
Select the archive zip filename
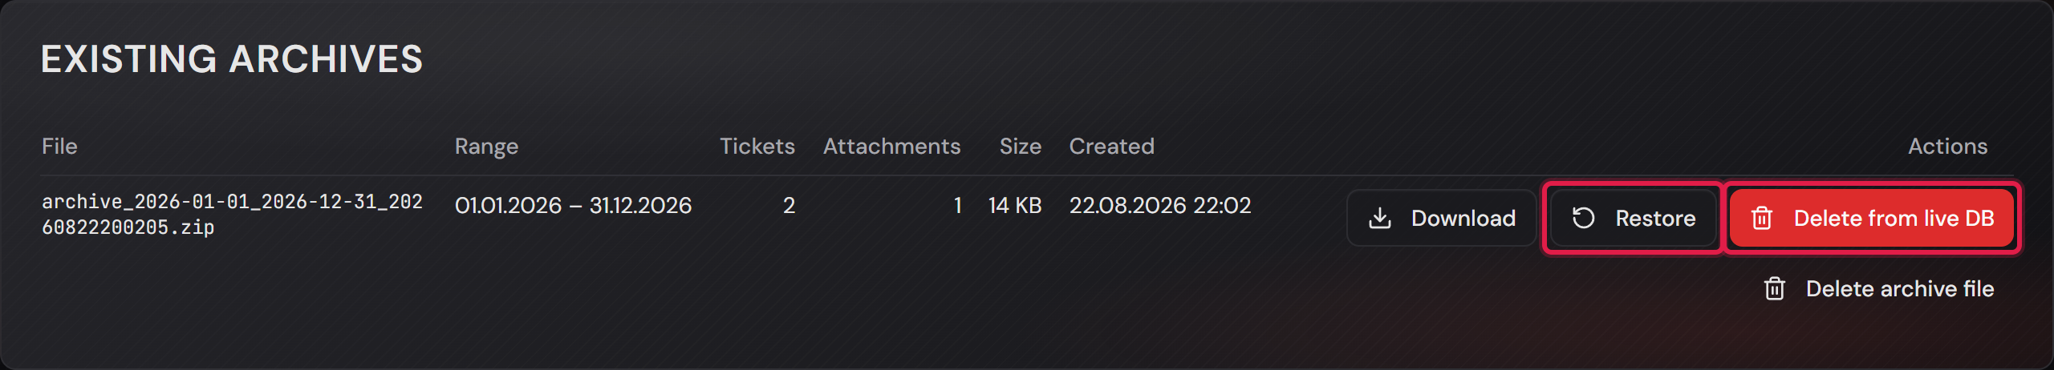232,215
